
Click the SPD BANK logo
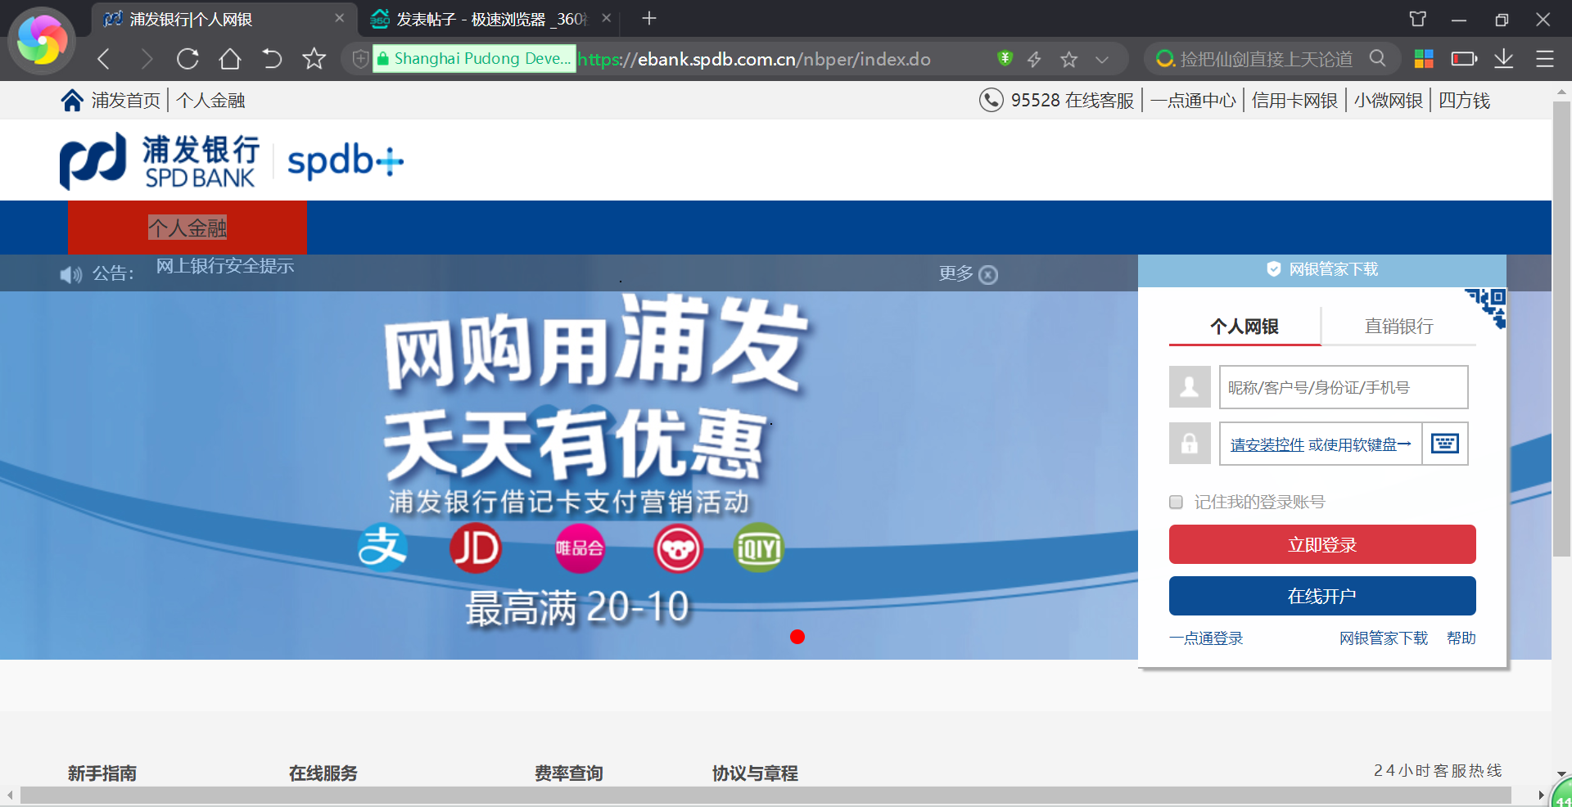[160, 161]
